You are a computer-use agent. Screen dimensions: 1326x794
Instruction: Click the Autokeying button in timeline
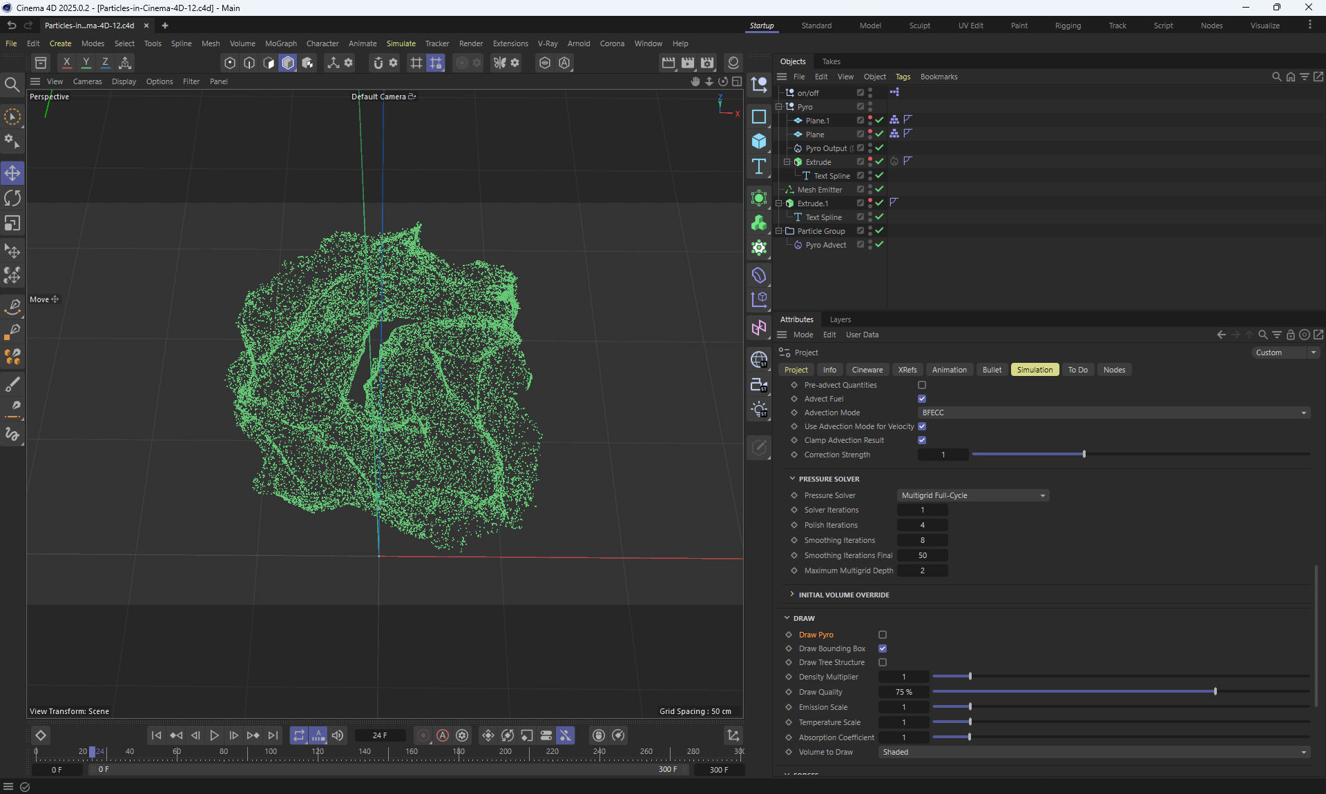point(443,735)
